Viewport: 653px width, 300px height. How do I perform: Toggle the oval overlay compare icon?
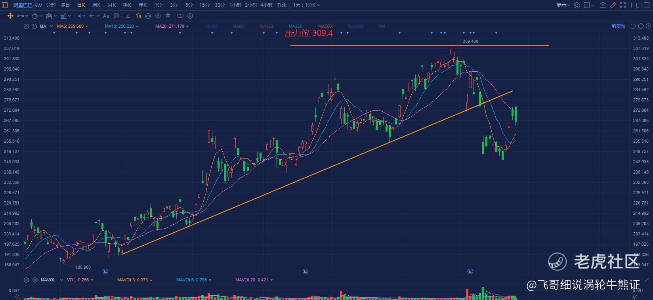pos(180,16)
